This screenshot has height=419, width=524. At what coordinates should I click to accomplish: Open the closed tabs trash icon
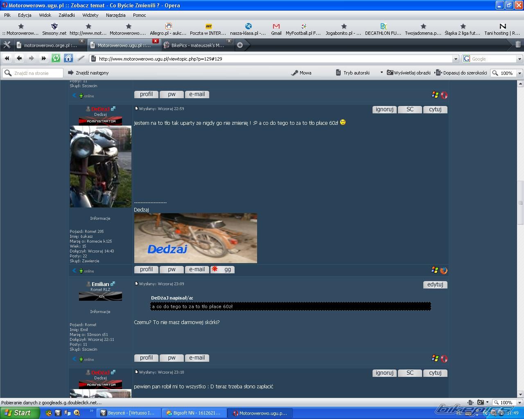pyautogui.click(x=518, y=45)
